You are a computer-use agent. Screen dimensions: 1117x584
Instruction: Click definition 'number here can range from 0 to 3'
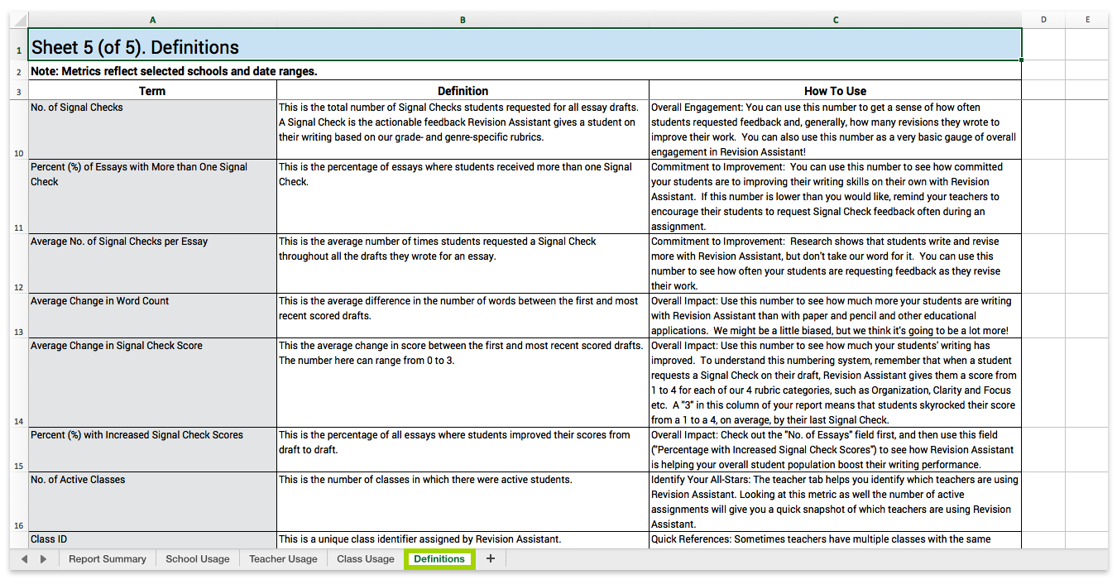(x=463, y=383)
